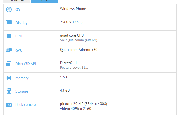Click the Qualcomm Adreno 530 value
Image resolution: width=182 pixels, height=115 pixels.
click(79, 50)
